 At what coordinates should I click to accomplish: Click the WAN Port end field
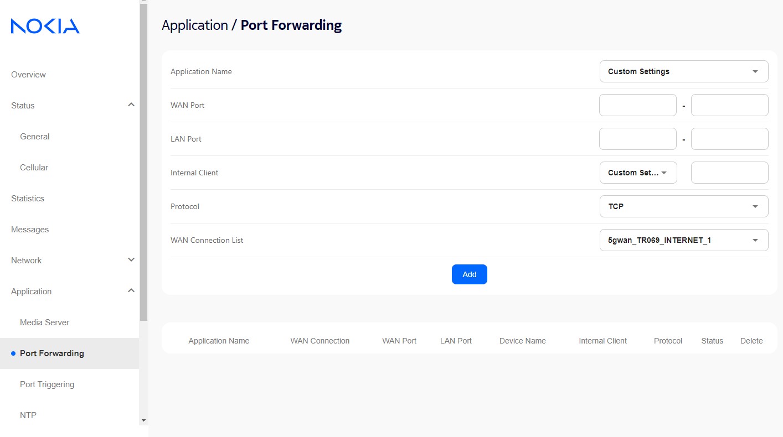(729, 105)
